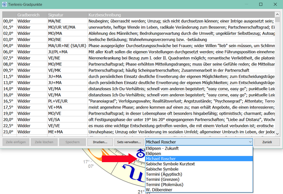
Task: Click the 'MO/NE' signature cell
Action: pyautogui.click(x=67, y=40)
